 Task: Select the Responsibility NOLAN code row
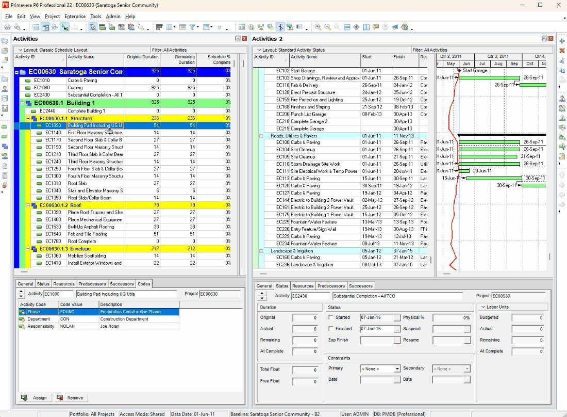[x=99, y=326]
